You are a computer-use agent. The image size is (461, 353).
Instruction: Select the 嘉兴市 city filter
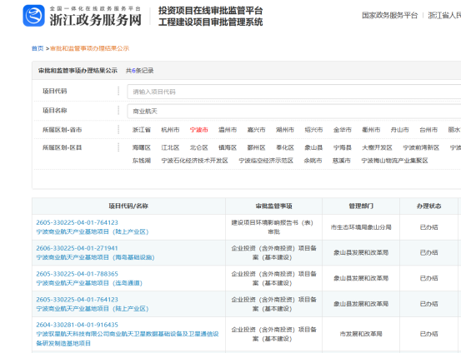point(257,130)
